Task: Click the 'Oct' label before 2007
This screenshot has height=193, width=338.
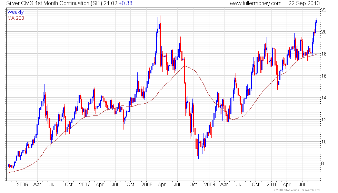Action: pyautogui.click(x=69, y=185)
